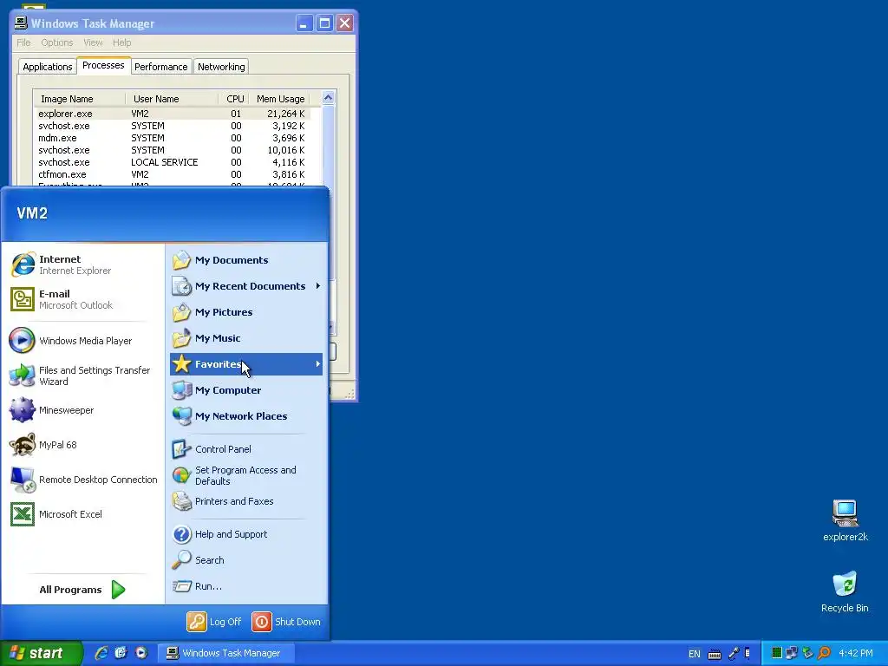Open Search from Start menu

tap(246, 560)
